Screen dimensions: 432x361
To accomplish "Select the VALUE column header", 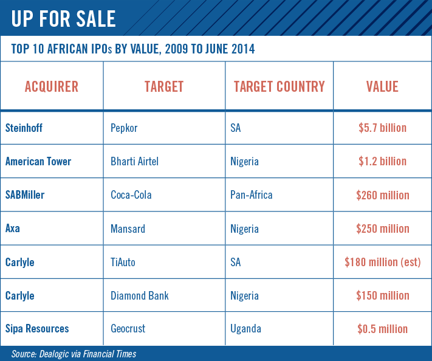I will point(382,86).
